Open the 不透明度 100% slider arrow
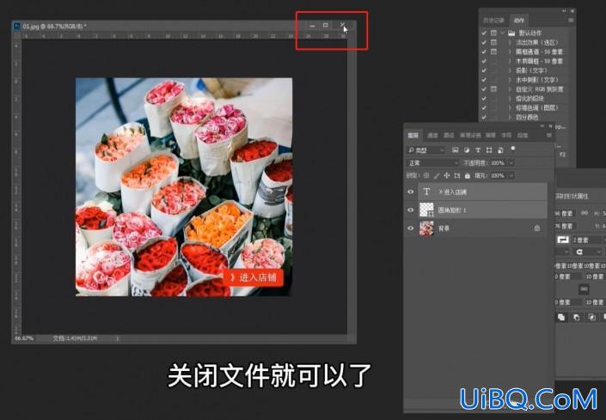The height and width of the screenshot is (420, 606). (511, 163)
